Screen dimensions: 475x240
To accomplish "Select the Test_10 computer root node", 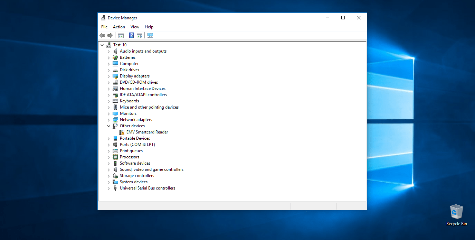I will point(120,45).
